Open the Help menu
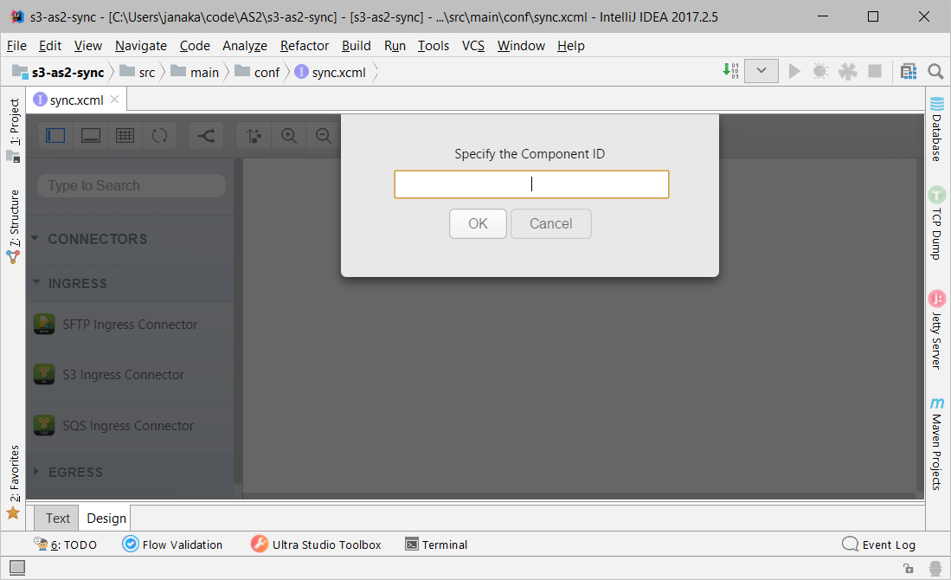This screenshot has width=951, height=580. click(571, 46)
